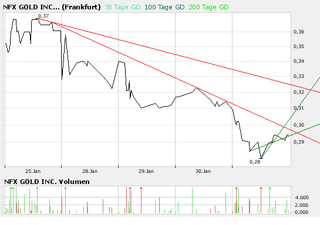Click the volume axis value '2.000'
Viewport: 320px width, 225px height.
click(302, 205)
